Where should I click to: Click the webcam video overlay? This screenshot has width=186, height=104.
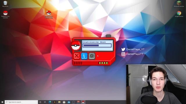pos(156,84)
